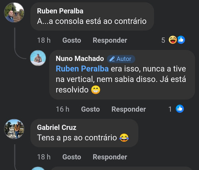Click the reaction count 1 on Nuno's reply
This screenshot has height=170, width=199.
click(x=170, y=109)
